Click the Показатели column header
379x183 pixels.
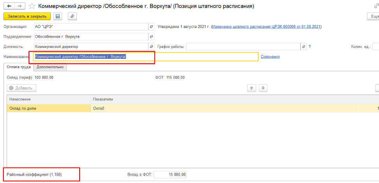pos(234,99)
